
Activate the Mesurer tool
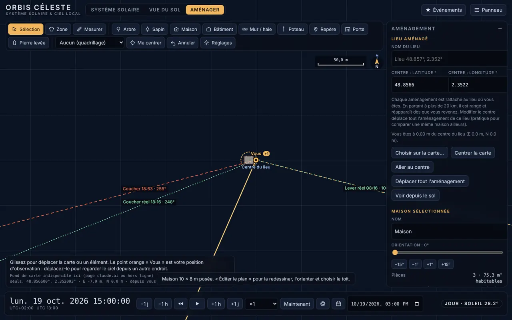[x=90, y=29]
